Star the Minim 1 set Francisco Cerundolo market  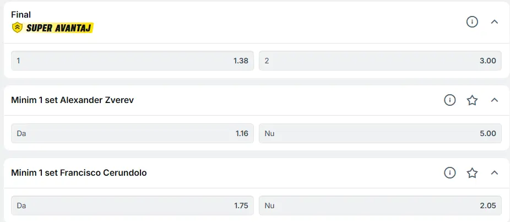click(x=472, y=173)
